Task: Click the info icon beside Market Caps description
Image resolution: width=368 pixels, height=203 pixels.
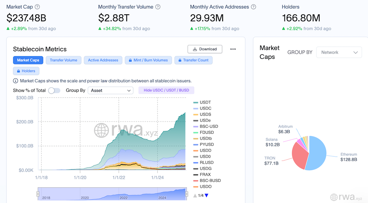Action: pyautogui.click(x=15, y=81)
